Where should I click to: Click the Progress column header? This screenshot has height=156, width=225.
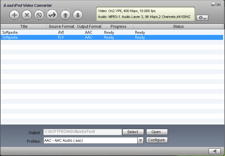118,27
